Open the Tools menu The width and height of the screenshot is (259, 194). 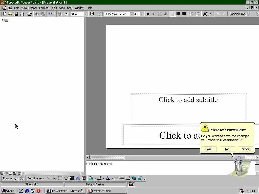[x=54, y=8]
